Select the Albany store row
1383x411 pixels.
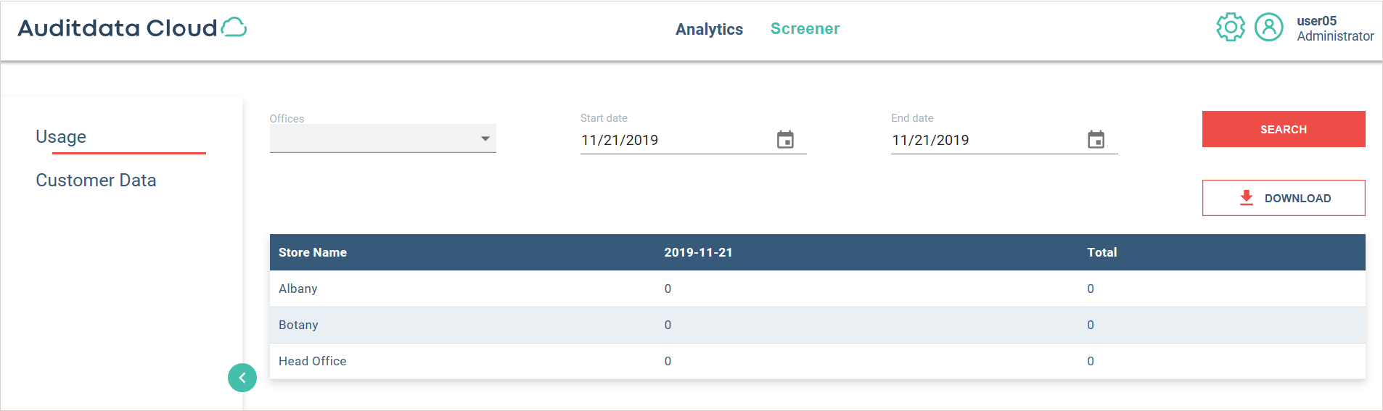818,288
